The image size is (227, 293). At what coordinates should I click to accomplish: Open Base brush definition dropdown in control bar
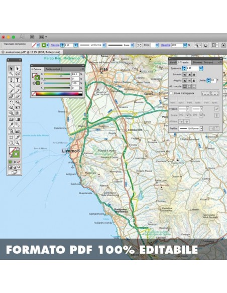tap(132, 45)
